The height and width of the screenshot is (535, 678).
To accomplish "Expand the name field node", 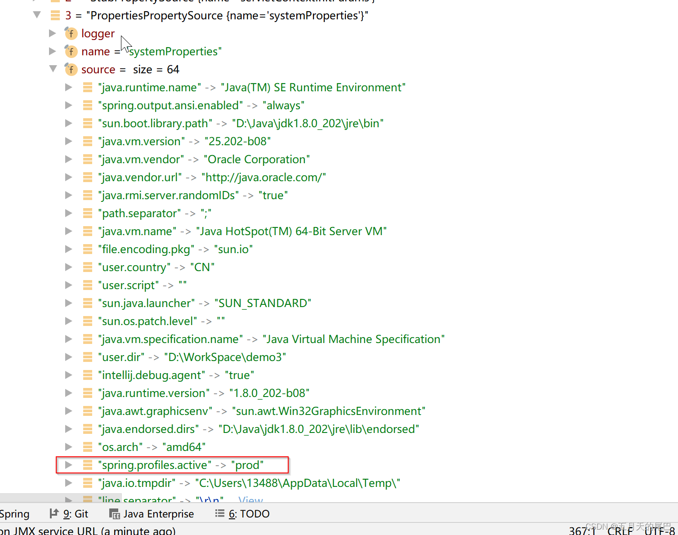I will pyautogui.click(x=53, y=51).
